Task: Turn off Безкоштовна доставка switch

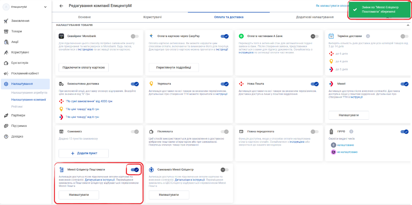Action: pyautogui.click(x=134, y=84)
